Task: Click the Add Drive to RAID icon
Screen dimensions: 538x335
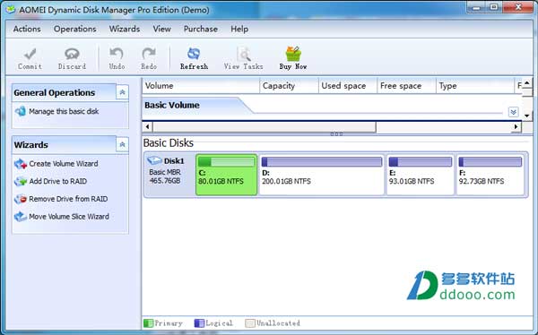Action: point(21,181)
